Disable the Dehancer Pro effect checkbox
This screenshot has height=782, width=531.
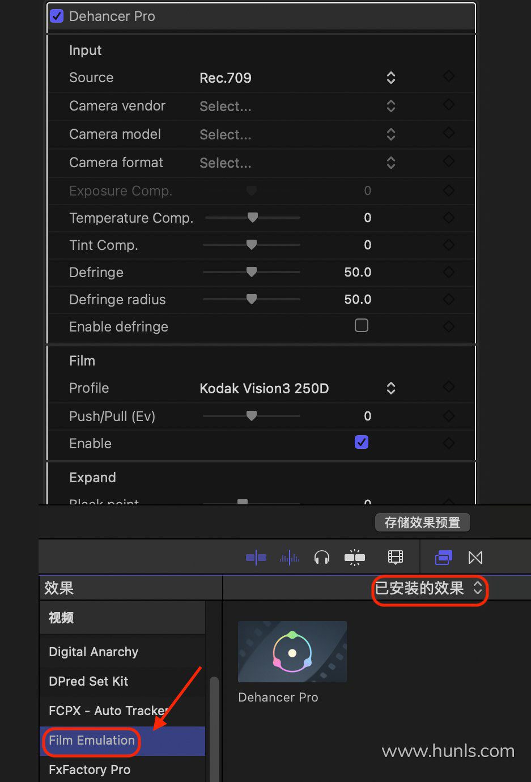57,16
